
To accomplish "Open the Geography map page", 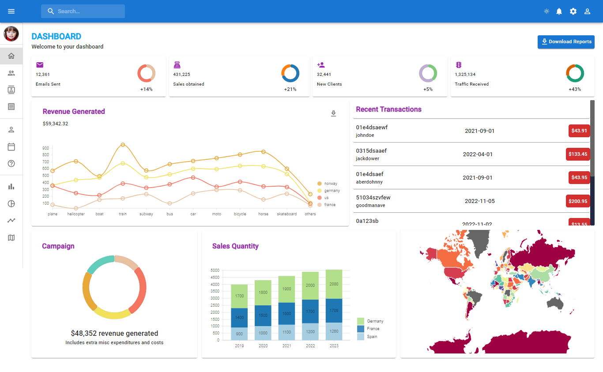I will coord(11,237).
